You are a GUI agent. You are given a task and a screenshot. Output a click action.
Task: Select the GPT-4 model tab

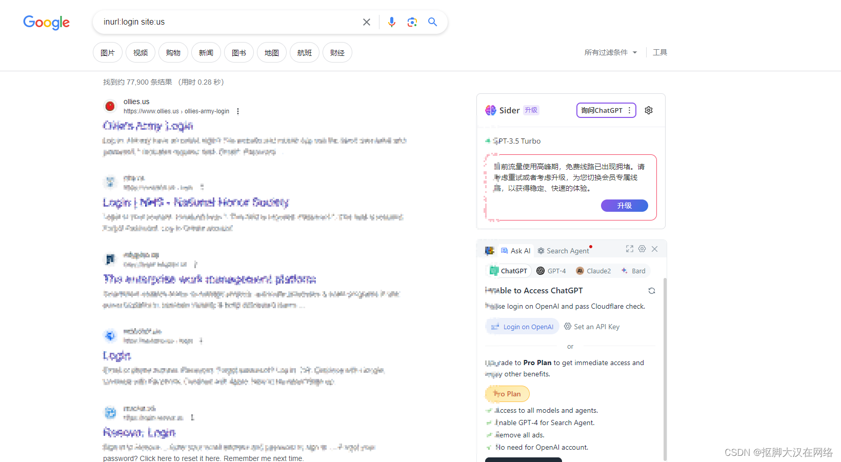(551, 271)
